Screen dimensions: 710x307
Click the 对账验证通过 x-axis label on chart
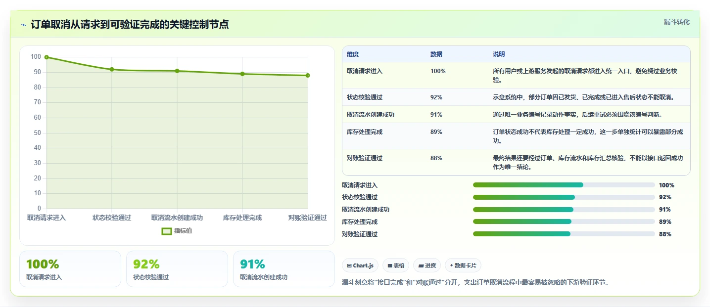[308, 218]
